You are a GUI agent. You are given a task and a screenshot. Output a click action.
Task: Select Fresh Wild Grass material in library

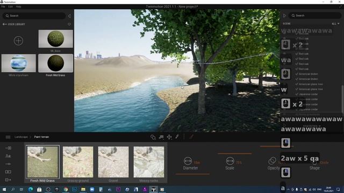coord(56,63)
